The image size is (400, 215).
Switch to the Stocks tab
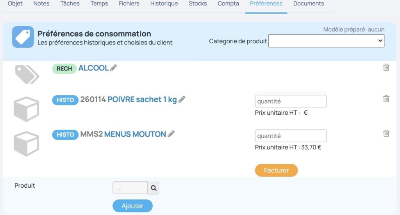click(x=198, y=4)
